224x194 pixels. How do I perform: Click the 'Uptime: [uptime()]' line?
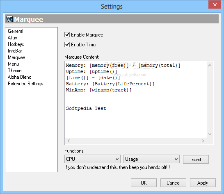click(x=91, y=72)
